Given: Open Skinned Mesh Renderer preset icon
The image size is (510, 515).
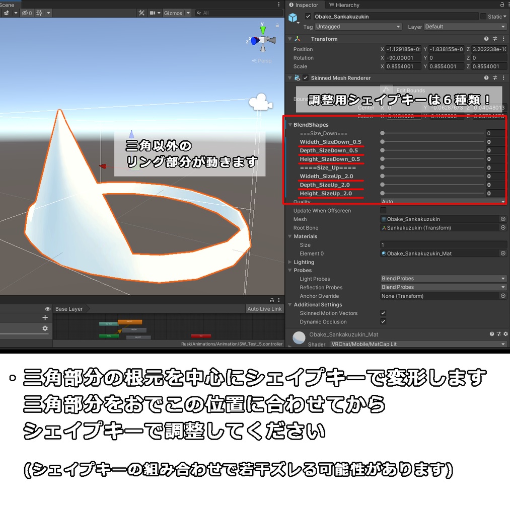Looking at the screenshot, I should 495,78.
